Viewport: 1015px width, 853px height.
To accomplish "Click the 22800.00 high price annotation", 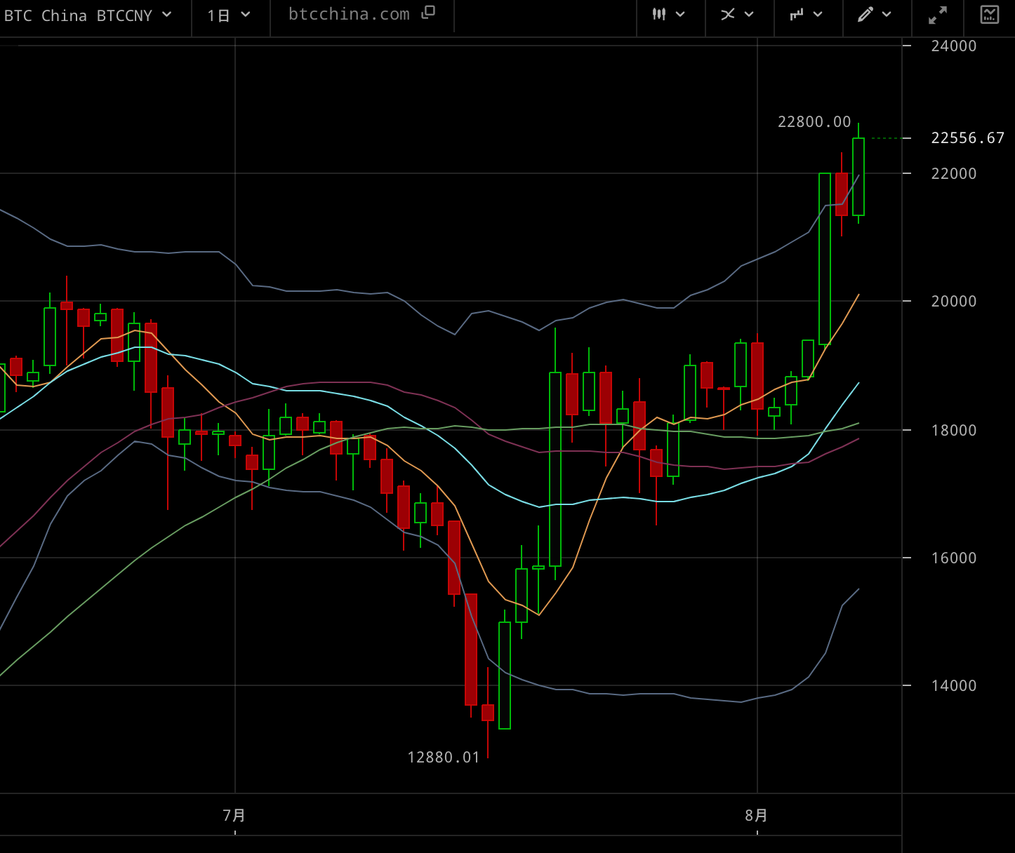I will pos(814,122).
